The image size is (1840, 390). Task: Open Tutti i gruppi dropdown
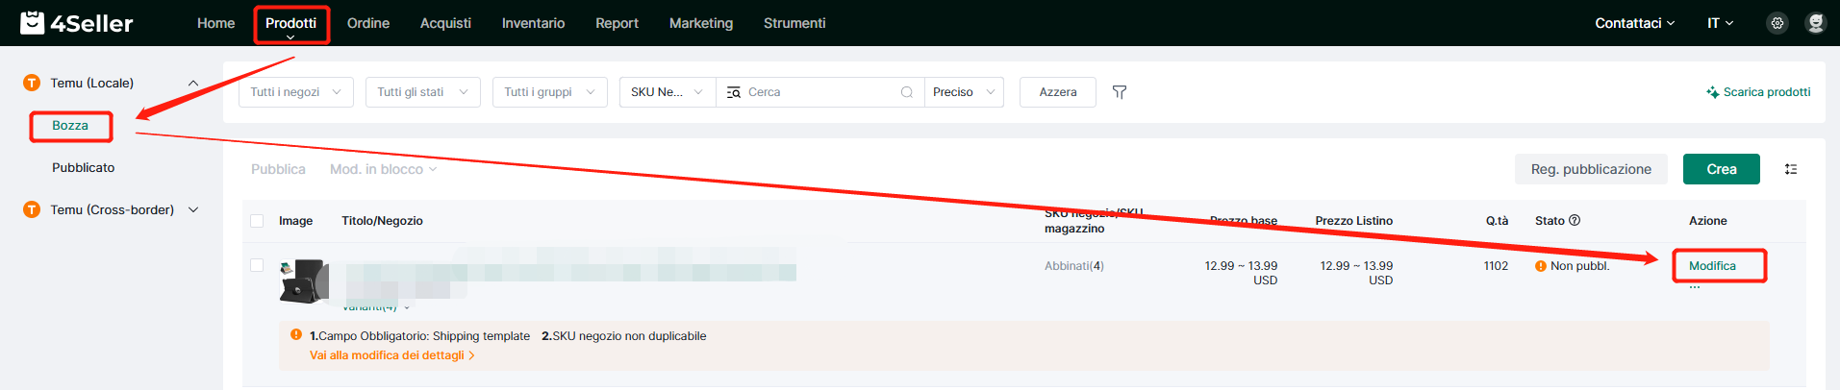coord(550,92)
